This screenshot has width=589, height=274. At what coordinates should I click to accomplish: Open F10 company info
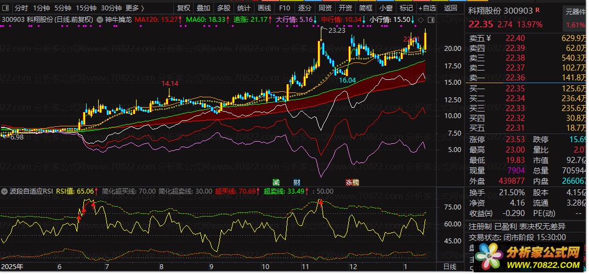(285, 8)
